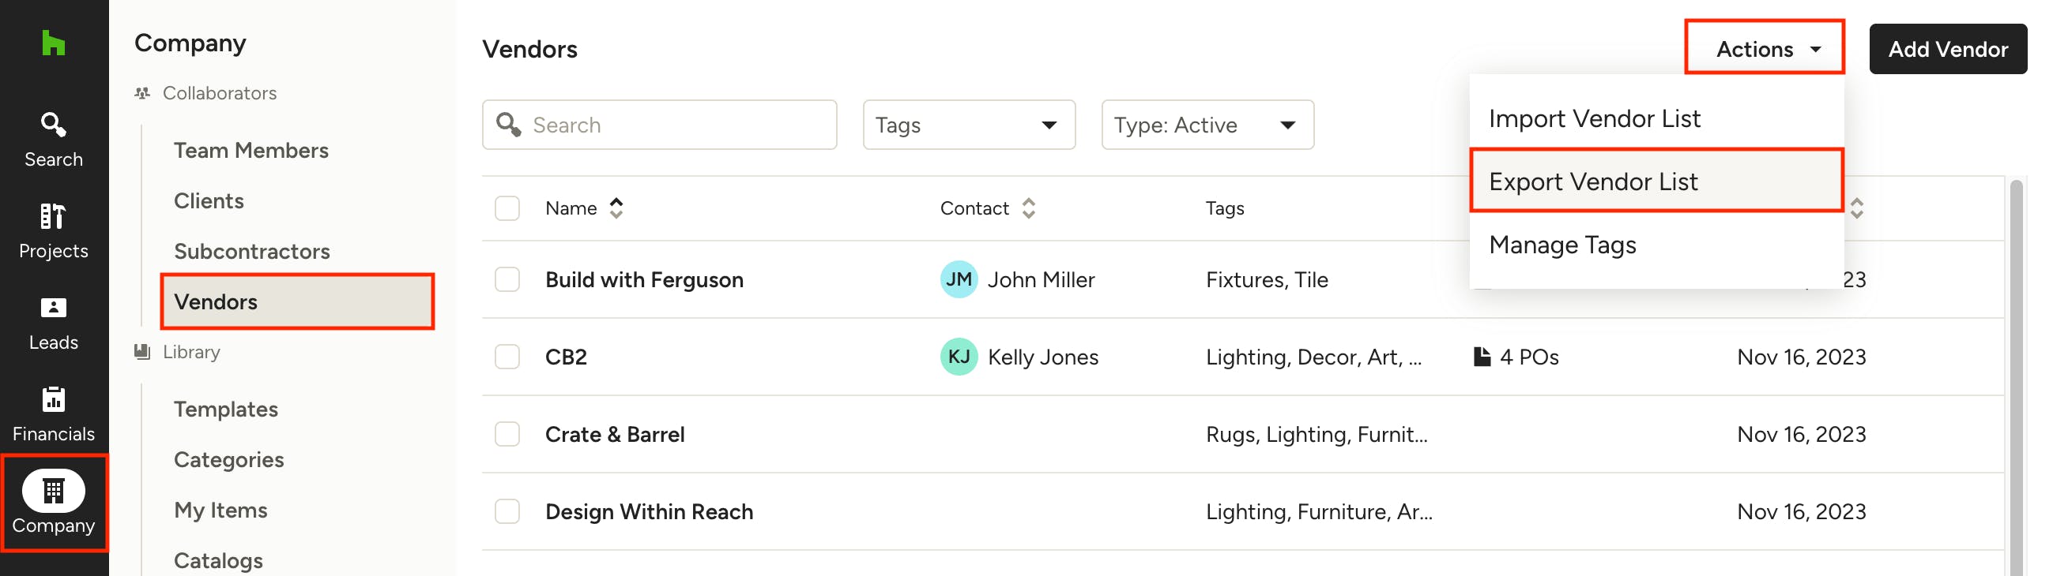Click the contact name Kelly Jones
The image size is (2053, 576).
(x=1042, y=357)
